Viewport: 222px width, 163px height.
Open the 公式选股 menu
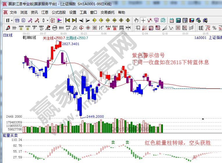[x=59, y=12]
